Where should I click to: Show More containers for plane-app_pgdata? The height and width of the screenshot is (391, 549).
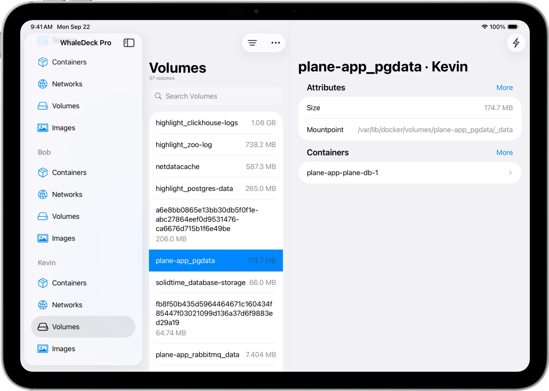click(x=504, y=152)
